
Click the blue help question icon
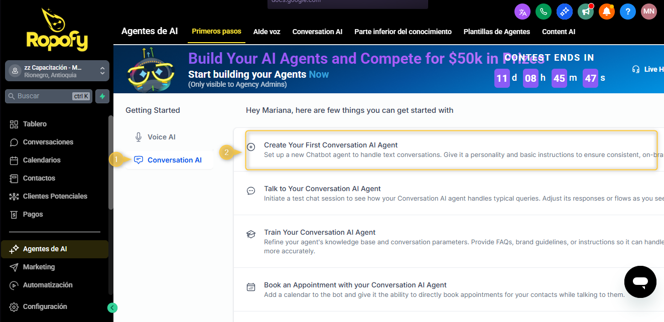tap(628, 12)
